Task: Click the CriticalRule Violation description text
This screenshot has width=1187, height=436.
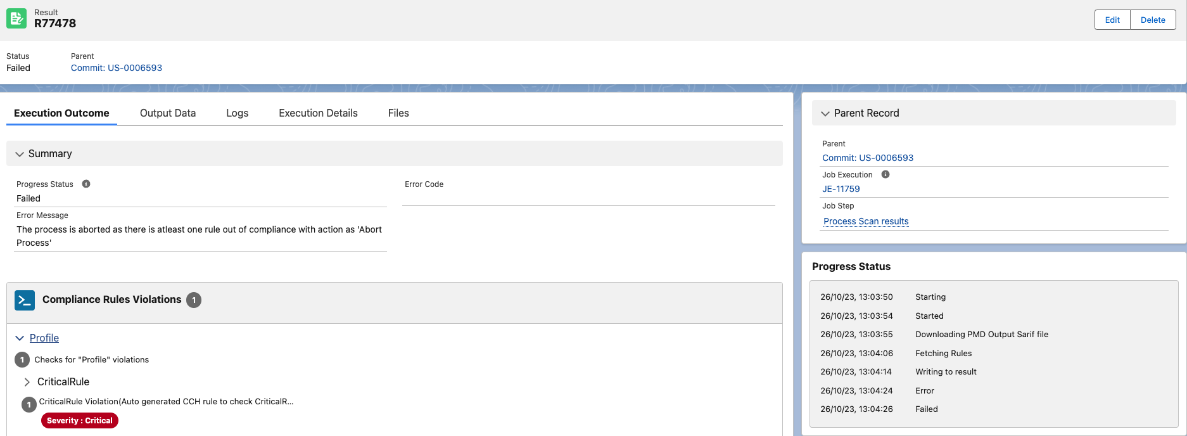Action: point(166,401)
